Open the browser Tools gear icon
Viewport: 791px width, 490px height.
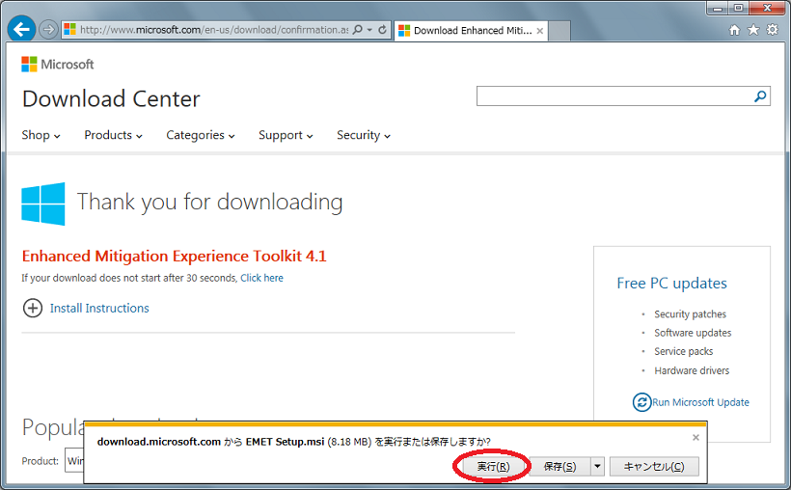coord(772,30)
